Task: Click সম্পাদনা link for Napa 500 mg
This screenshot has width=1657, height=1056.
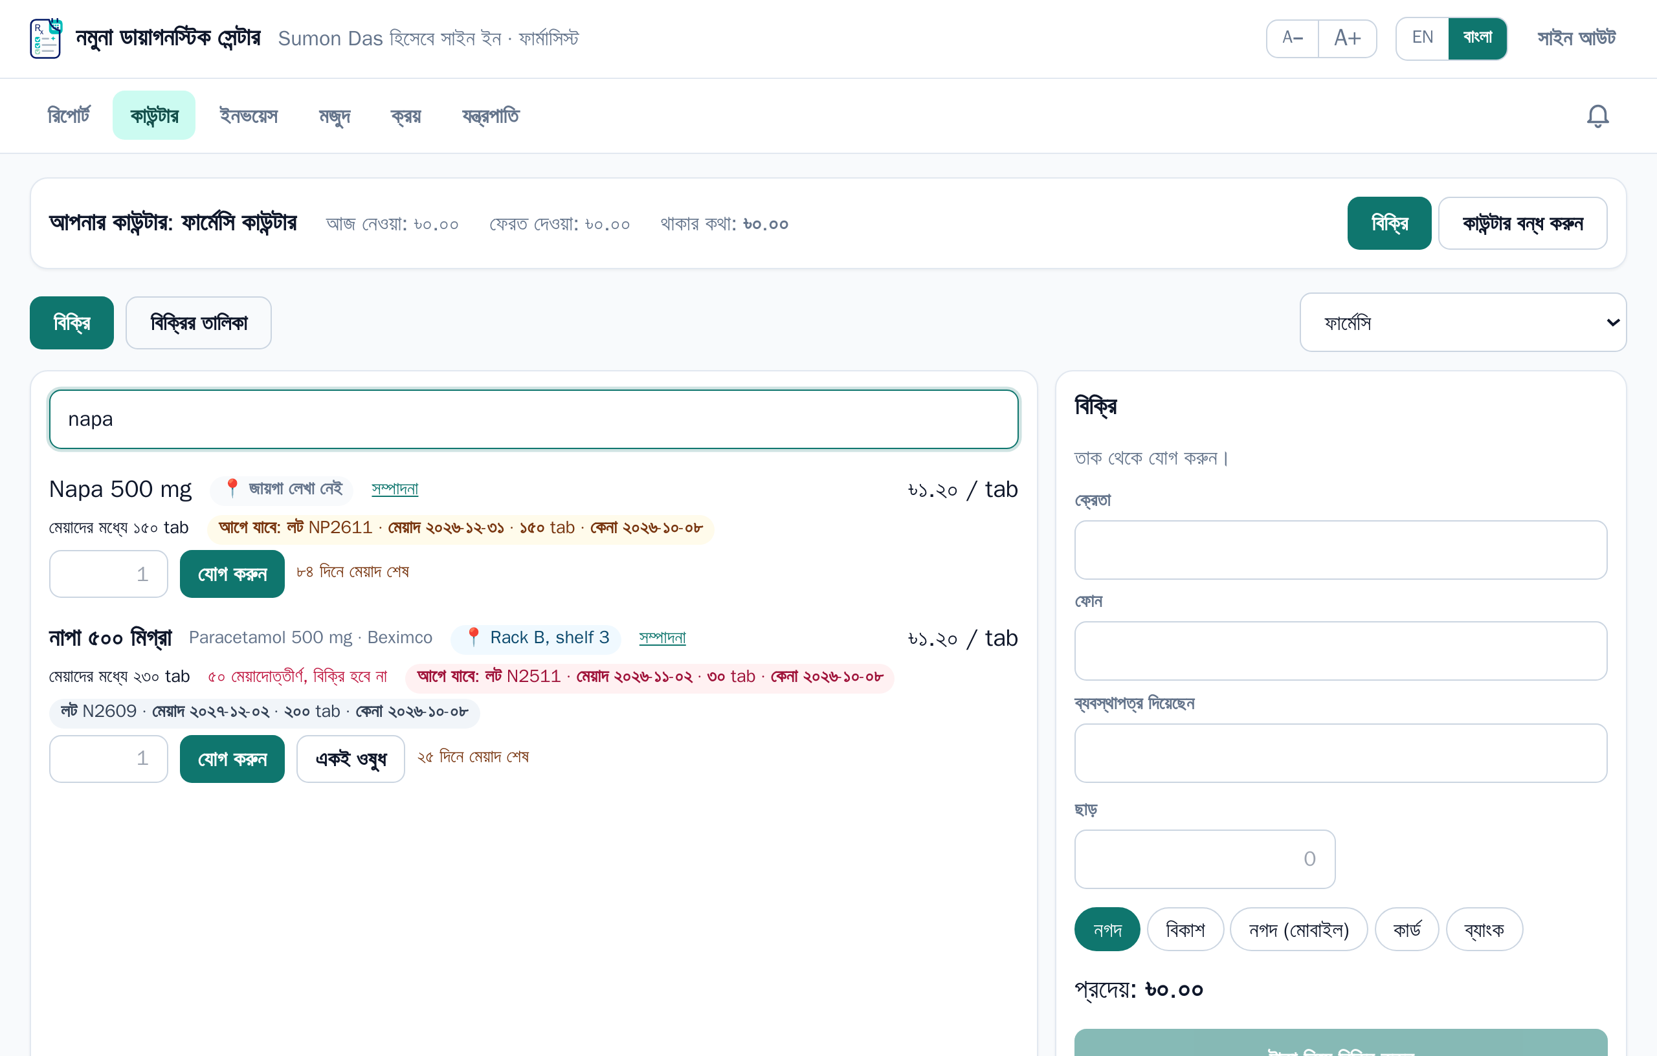Action: click(395, 489)
